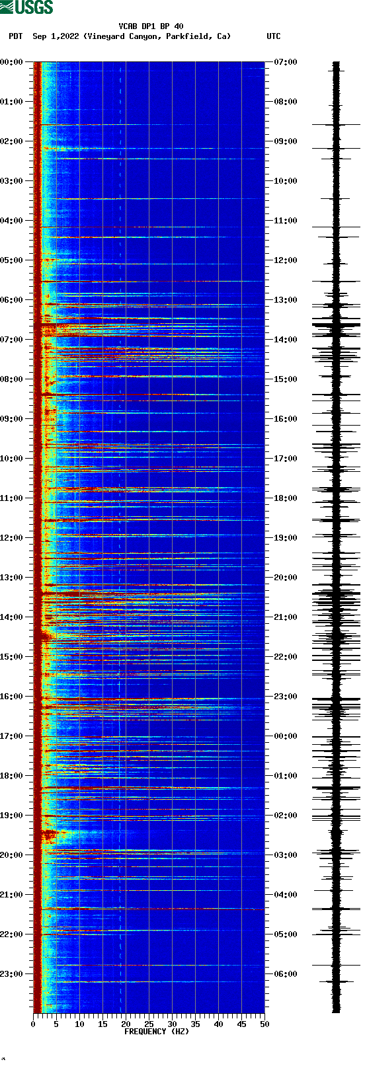
Task: Click the 'FREQUENCY (HZ)' axis label
Action: (x=157, y=1032)
